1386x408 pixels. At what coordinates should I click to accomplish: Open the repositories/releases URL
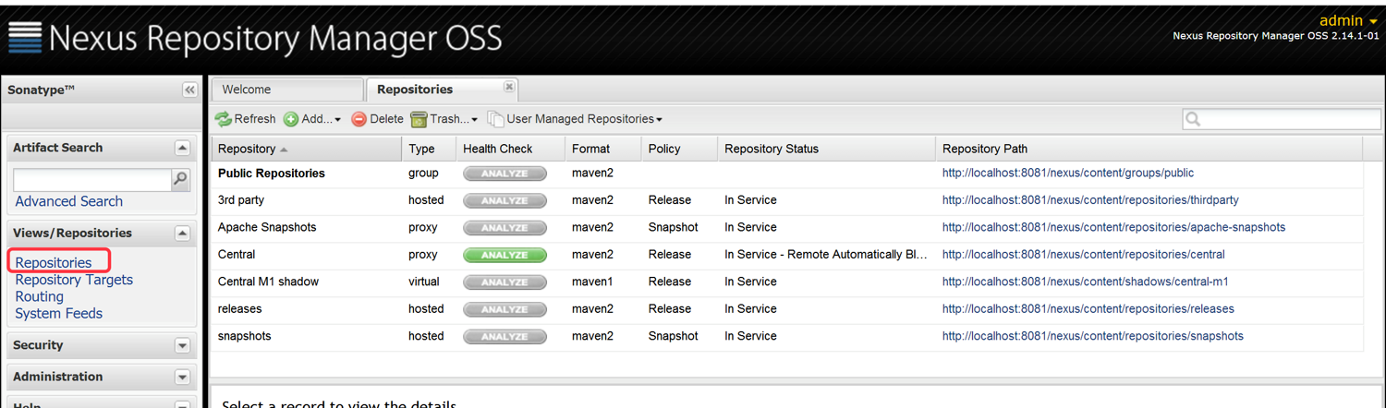(1088, 309)
